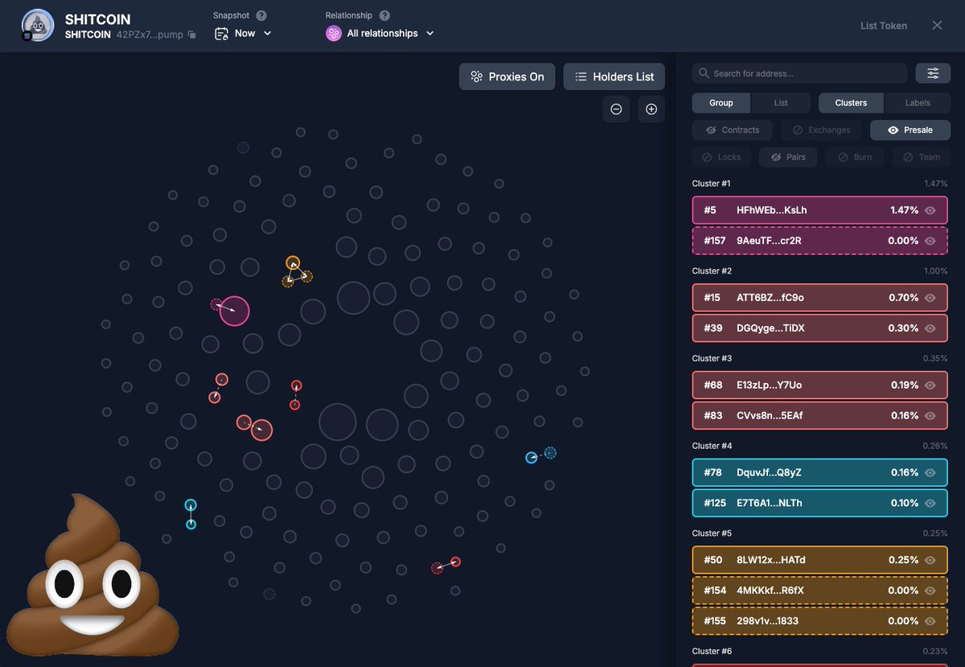Select holder address DquvJf...Q8yZ
This screenshot has width=965, height=667.
pyautogui.click(x=769, y=472)
